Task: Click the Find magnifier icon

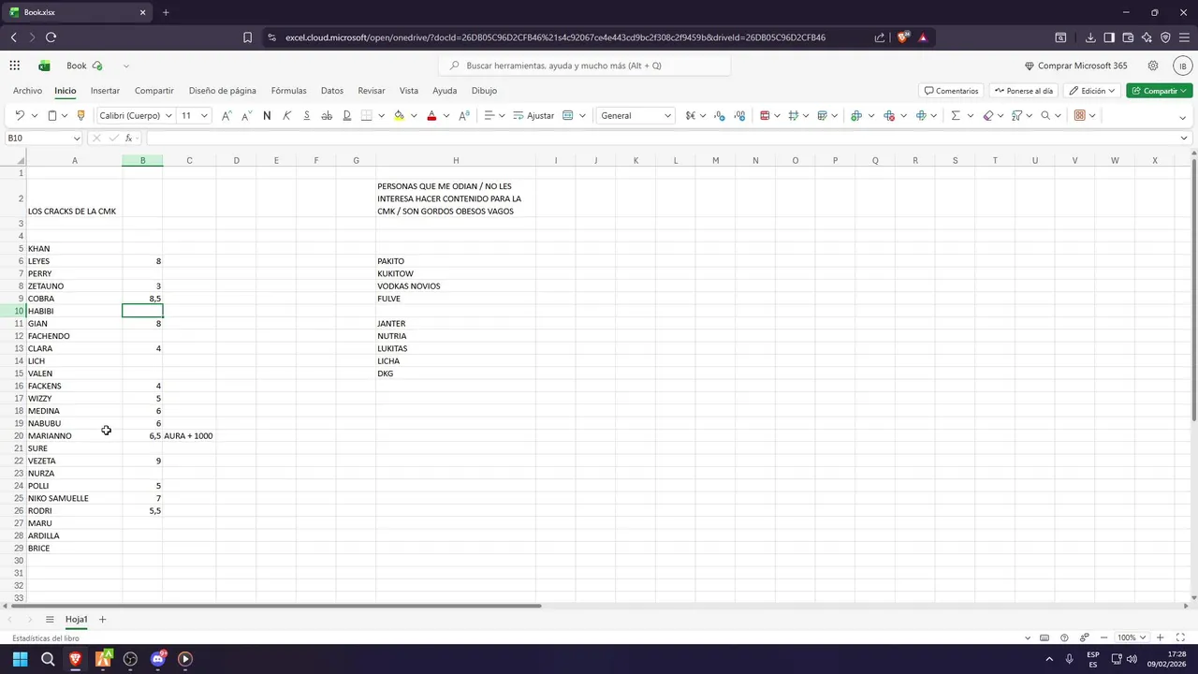Action: [x=1046, y=115]
